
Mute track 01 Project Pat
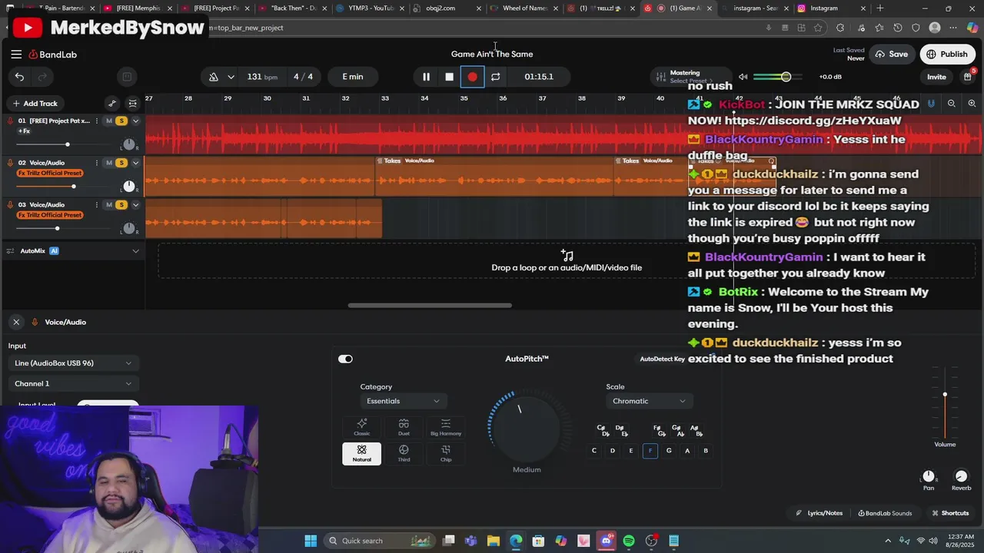coord(109,121)
